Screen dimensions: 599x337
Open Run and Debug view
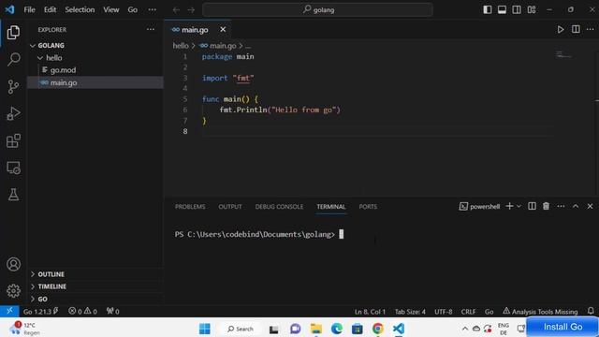[13, 113]
